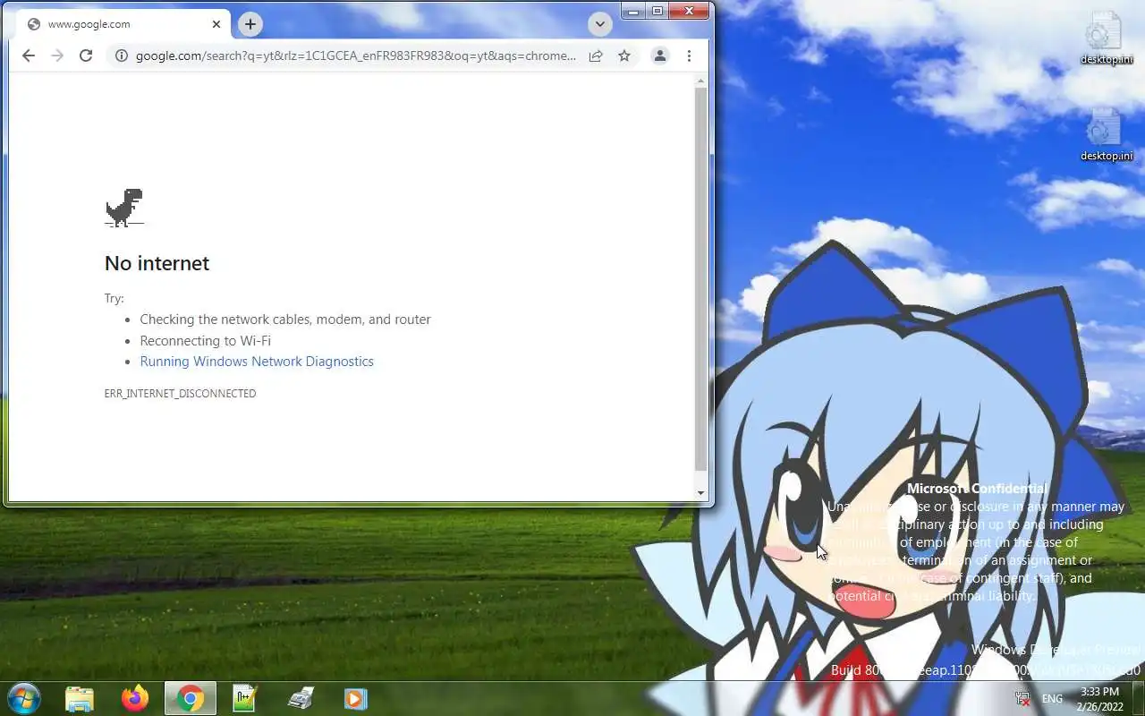Open File Explorer from the taskbar
The height and width of the screenshot is (716, 1145).
[x=80, y=698]
